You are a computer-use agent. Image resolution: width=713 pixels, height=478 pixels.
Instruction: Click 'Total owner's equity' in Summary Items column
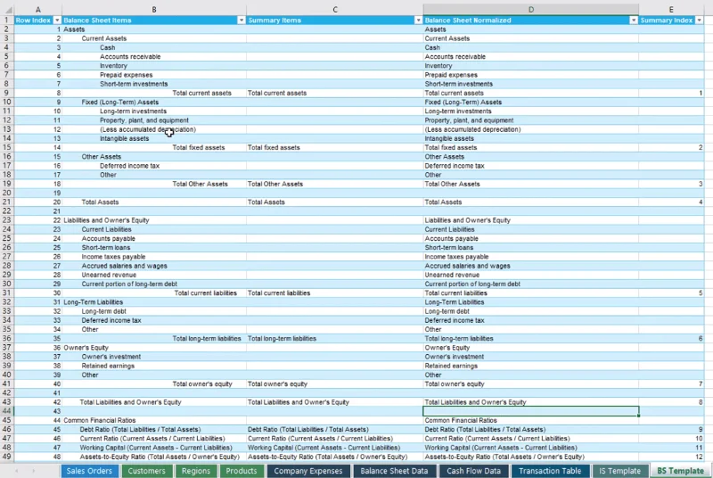click(x=277, y=383)
